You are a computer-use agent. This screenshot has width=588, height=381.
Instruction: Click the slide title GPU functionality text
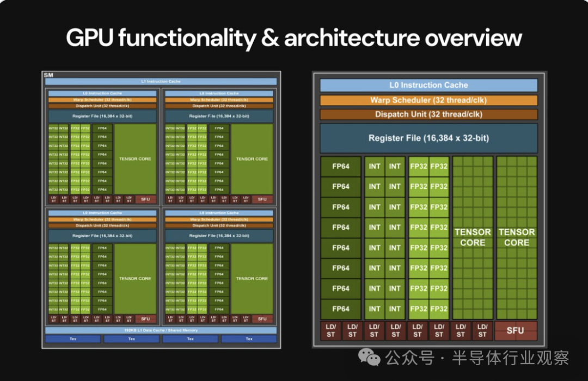(161, 38)
